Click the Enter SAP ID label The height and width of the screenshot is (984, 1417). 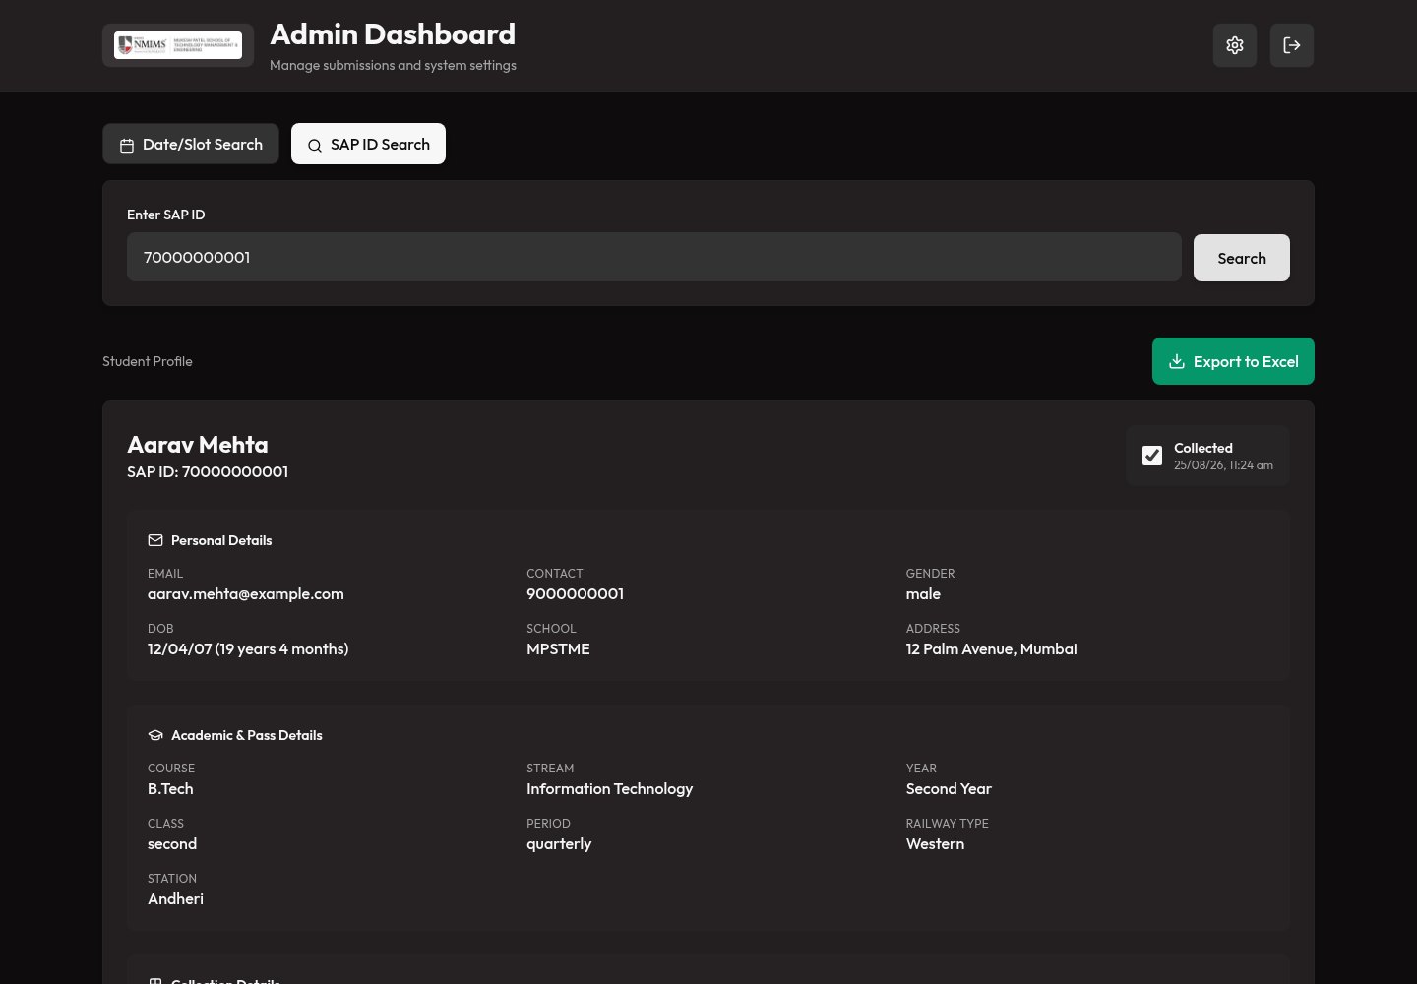[x=166, y=215]
